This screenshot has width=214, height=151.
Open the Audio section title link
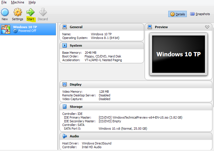tap(74, 136)
